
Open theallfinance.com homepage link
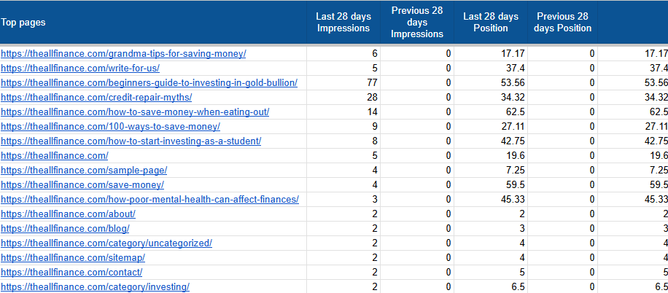coord(55,156)
